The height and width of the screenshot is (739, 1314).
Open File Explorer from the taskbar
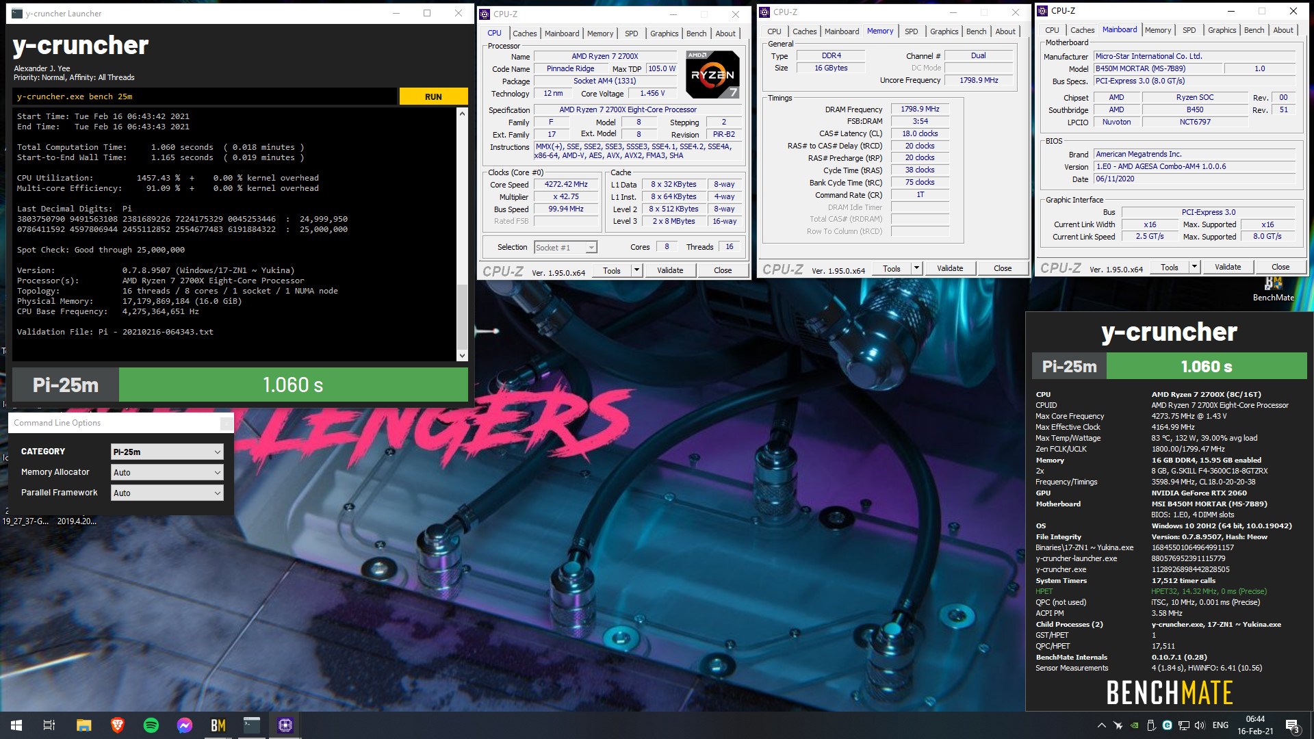point(83,725)
